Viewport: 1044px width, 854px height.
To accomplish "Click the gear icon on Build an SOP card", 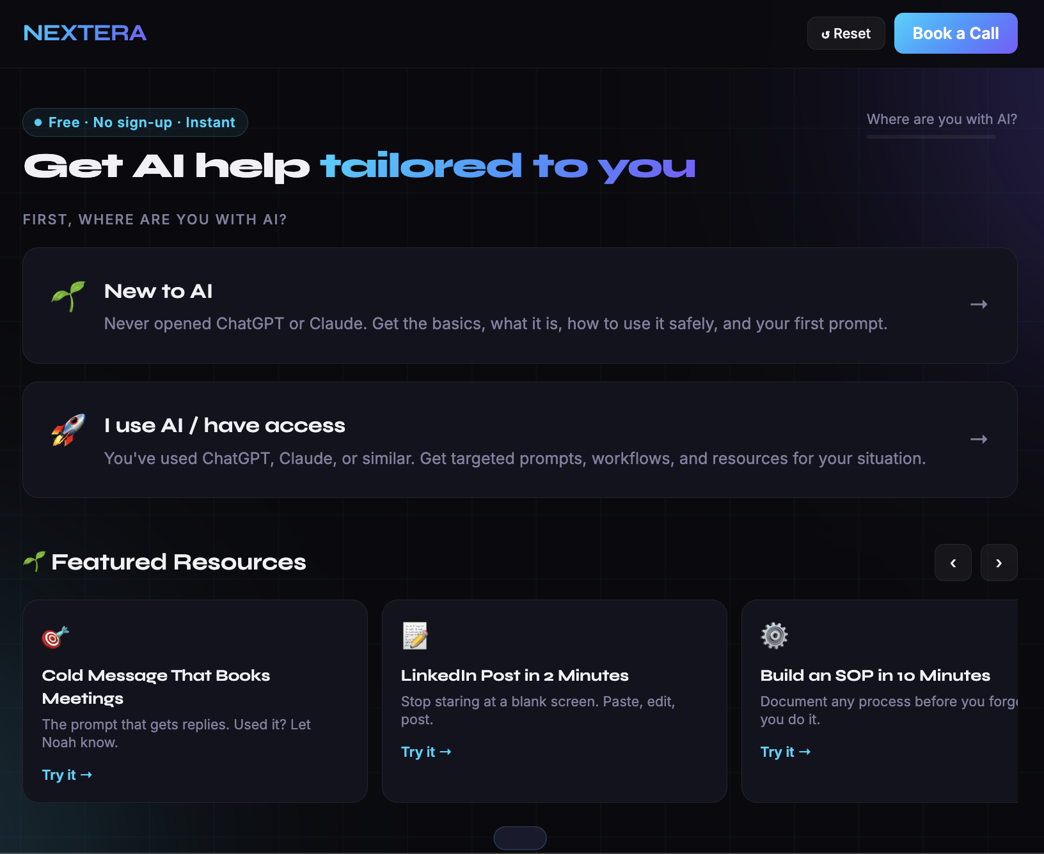I will pos(773,635).
